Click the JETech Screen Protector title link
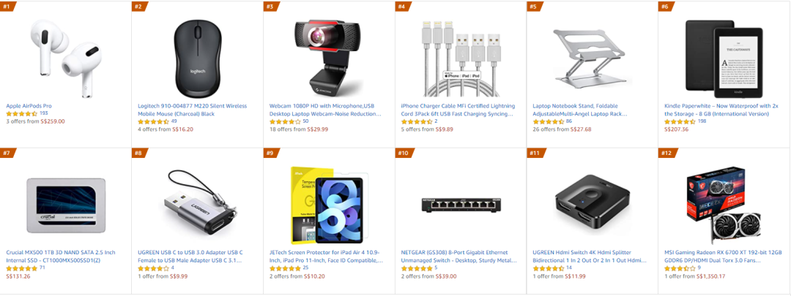This screenshot has width=791, height=296. [x=325, y=256]
